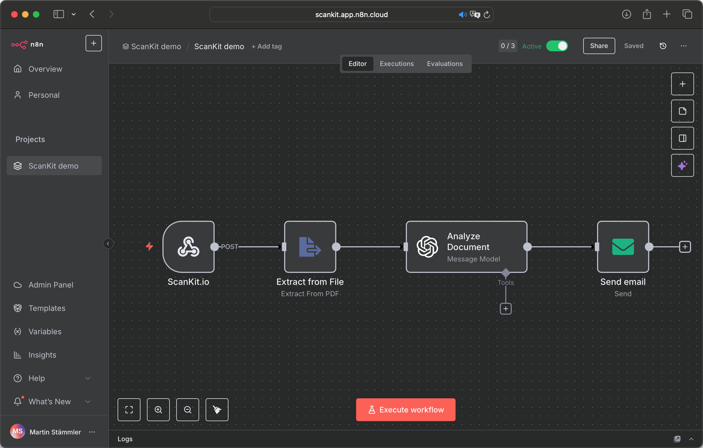Collapse the left sidebar

pyautogui.click(x=108, y=243)
